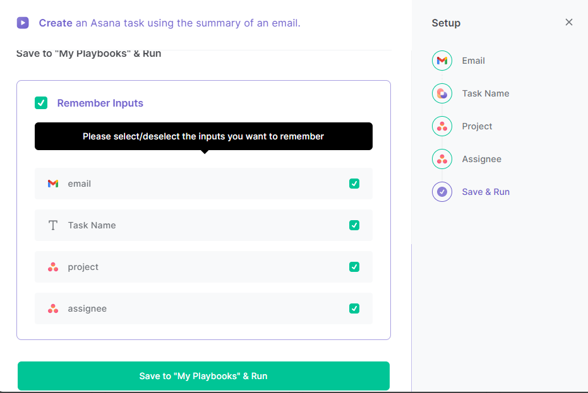
Task: Select the Gmail icon next to the Email setup step
Action: point(441,61)
